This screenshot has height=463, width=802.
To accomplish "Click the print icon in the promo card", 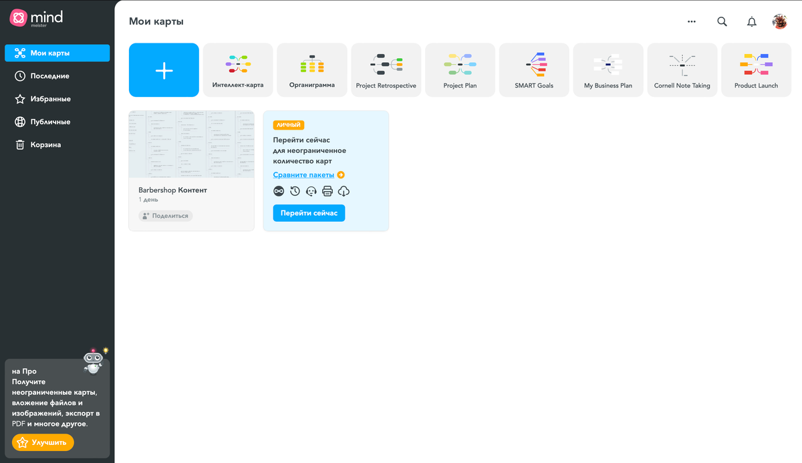I will 327,190.
